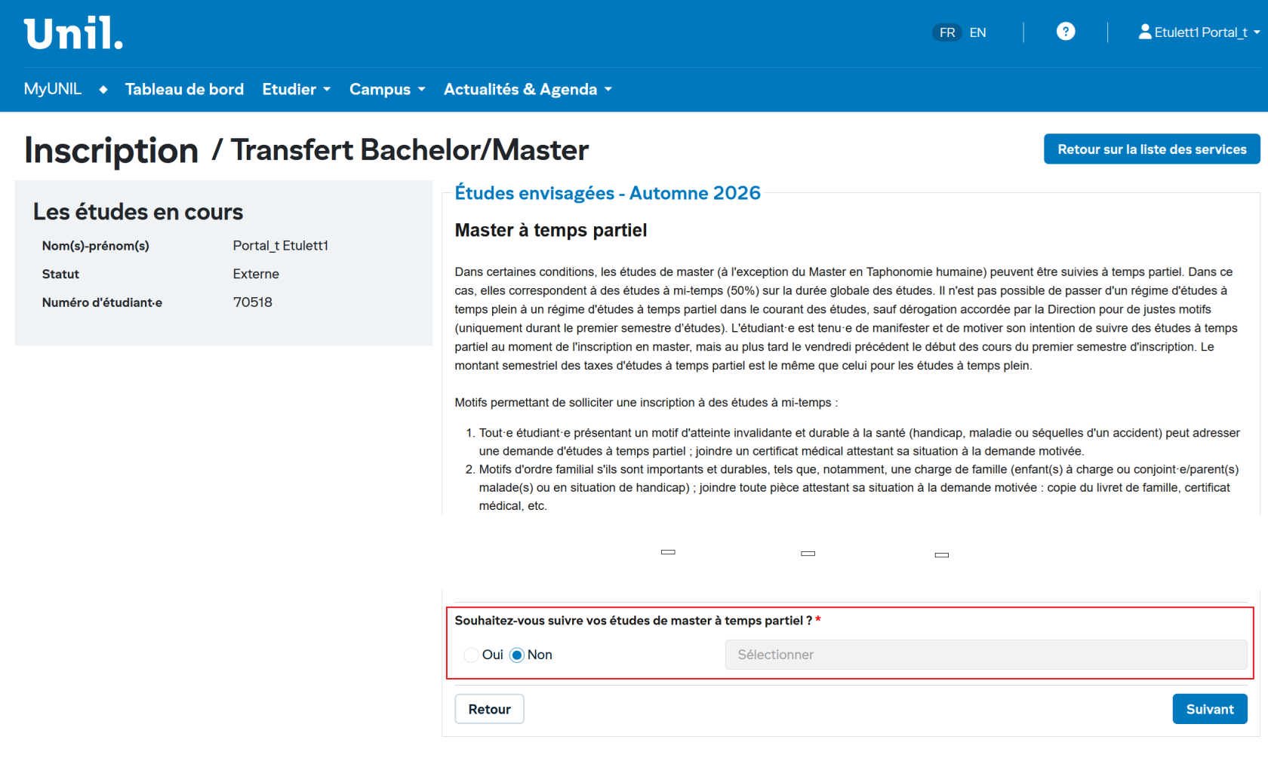Select the Oui radio button
1268x761 pixels.
point(472,655)
